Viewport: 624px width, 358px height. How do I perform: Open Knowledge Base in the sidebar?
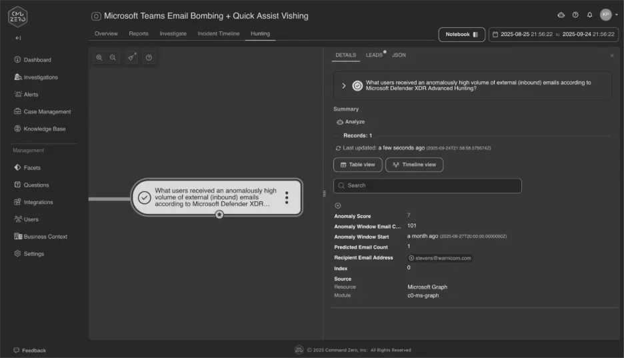(x=40, y=129)
